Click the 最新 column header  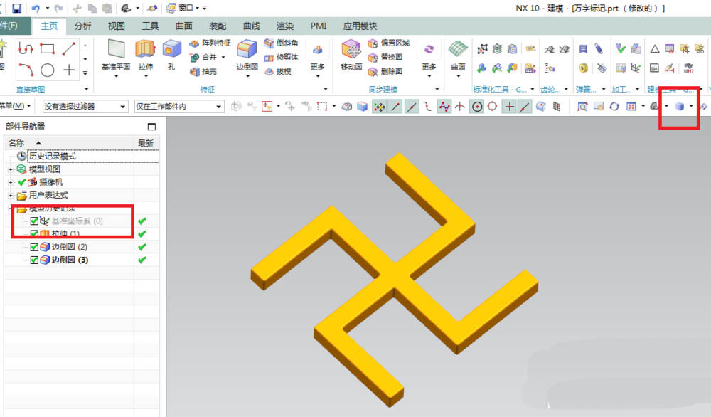[146, 143]
